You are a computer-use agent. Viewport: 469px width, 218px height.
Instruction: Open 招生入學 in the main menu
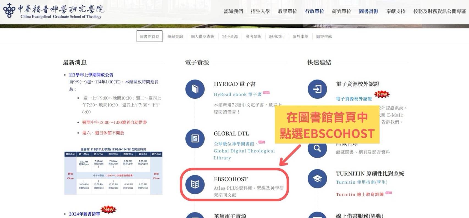point(260,11)
